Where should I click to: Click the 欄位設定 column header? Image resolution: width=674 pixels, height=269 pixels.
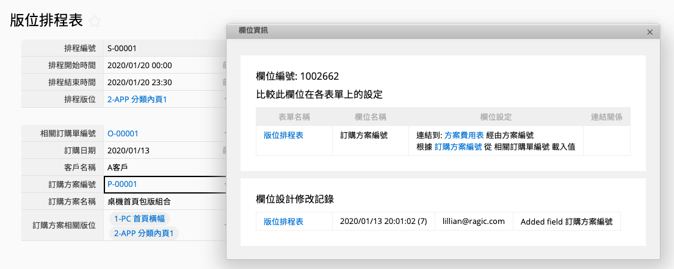tap(496, 117)
